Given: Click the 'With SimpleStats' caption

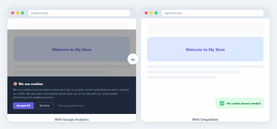Looking at the screenshot, I should point(205,120).
